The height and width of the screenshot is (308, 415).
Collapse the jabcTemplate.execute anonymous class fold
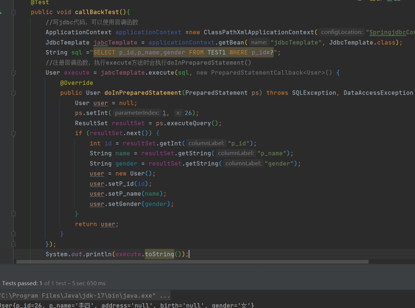tap(14, 73)
